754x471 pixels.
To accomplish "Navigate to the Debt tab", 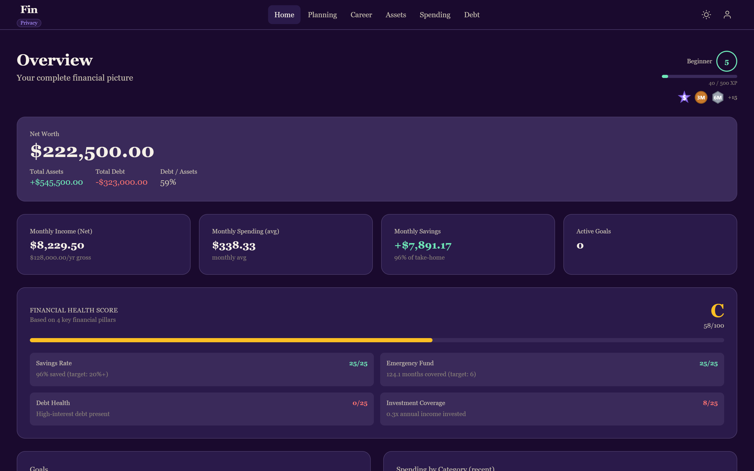I will click(x=472, y=15).
